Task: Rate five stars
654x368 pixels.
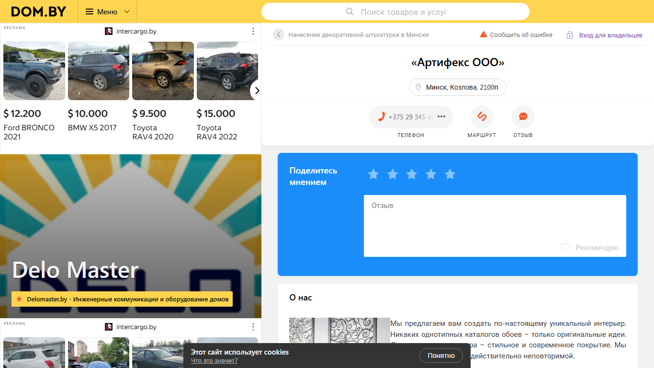Action: click(x=450, y=174)
